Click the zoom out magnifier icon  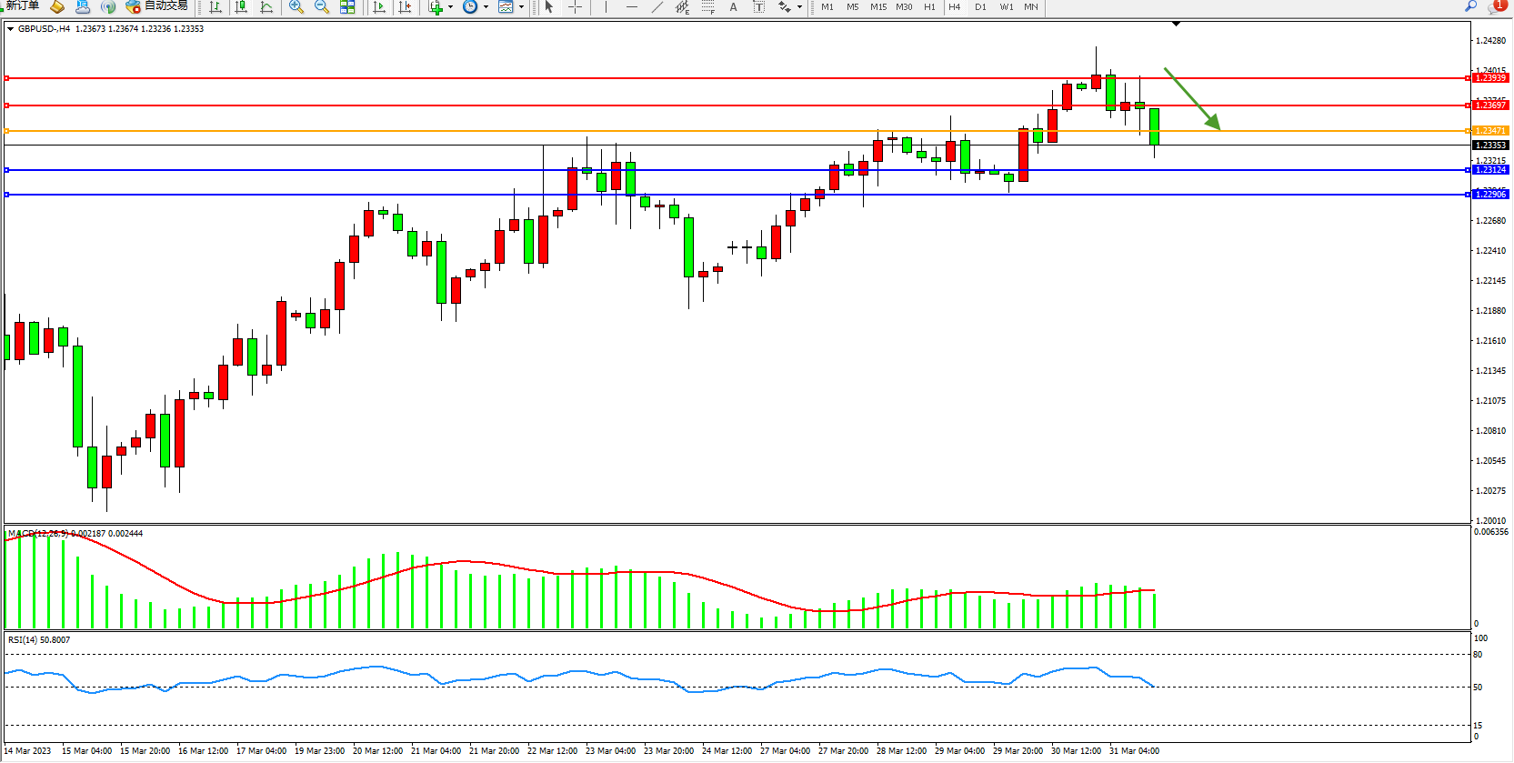click(321, 7)
